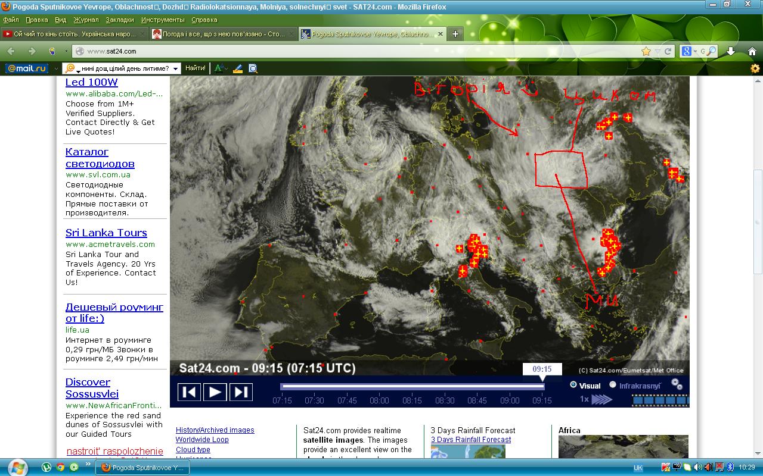This screenshot has width=763, height=476.
Task: Play the satellite image animation
Action: pyautogui.click(x=215, y=392)
